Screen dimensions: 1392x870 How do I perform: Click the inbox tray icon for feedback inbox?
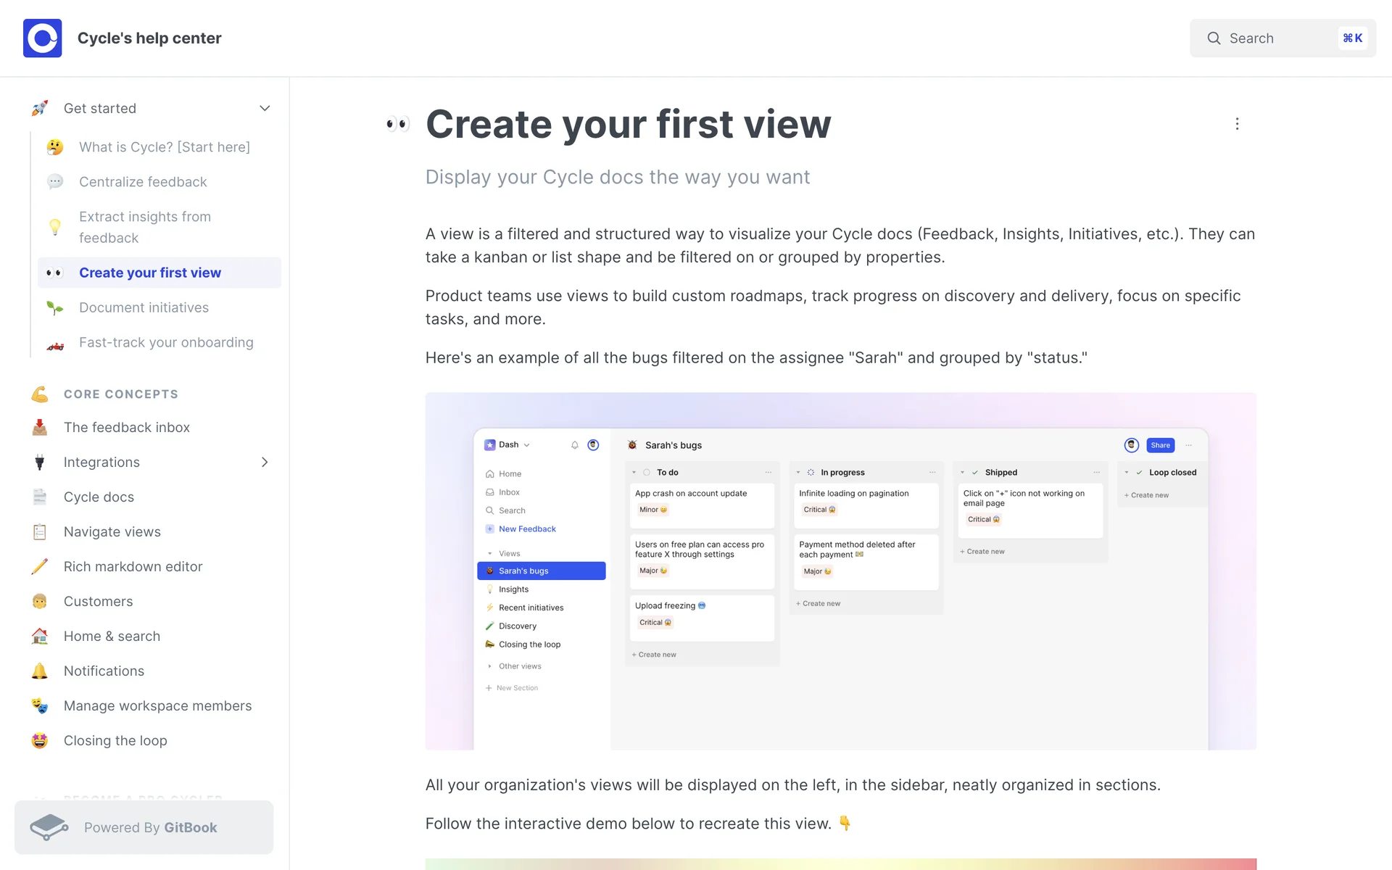40,428
